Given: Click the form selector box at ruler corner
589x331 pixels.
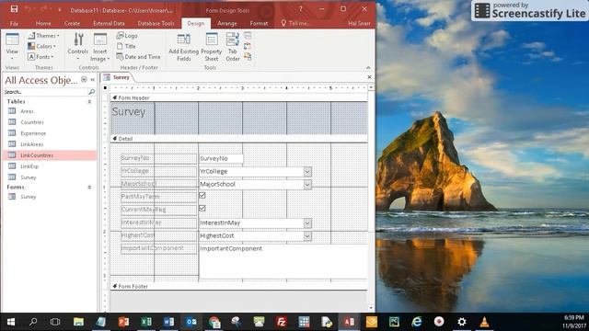Looking at the screenshot, I should coord(105,88).
